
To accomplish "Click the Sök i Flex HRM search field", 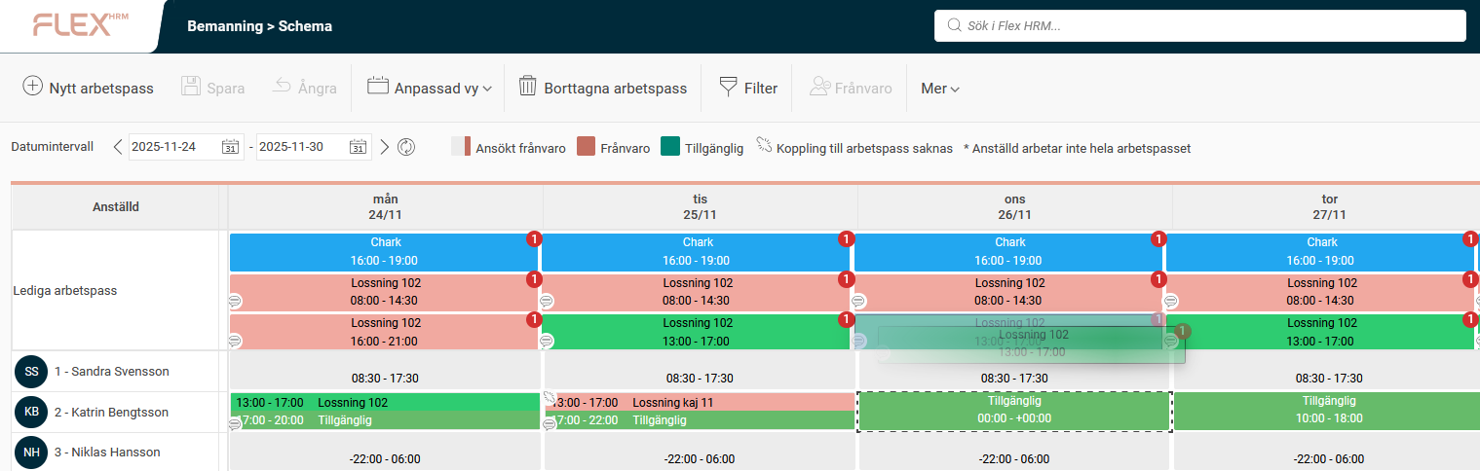I will click(x=1199, y=26).
